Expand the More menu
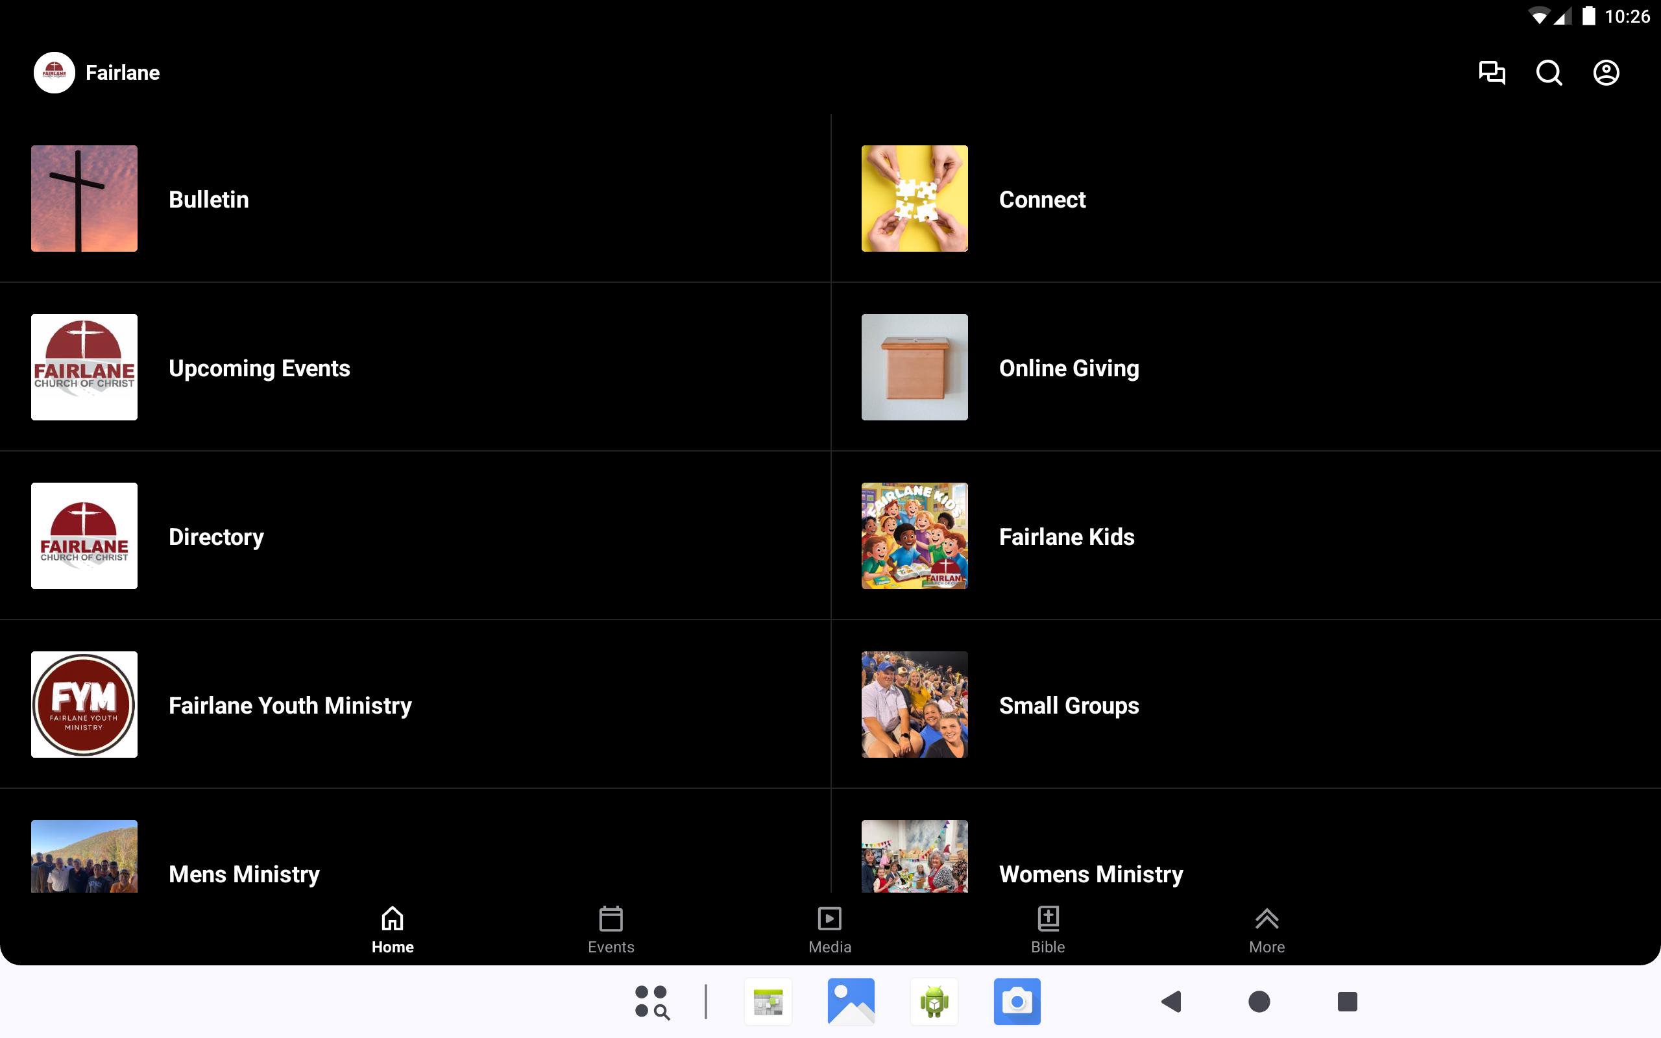This screenshot has height=1038, width=1661. [1267, 930]
